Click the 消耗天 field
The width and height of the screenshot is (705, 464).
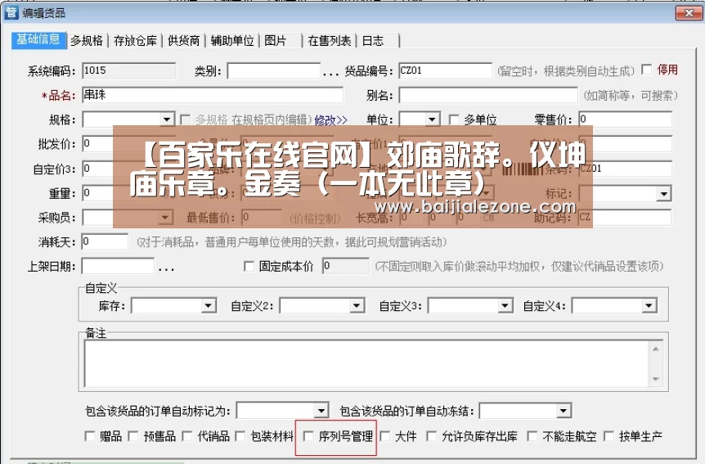point(105,241)
